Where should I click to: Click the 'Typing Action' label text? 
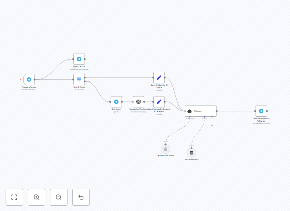point(79,66)
